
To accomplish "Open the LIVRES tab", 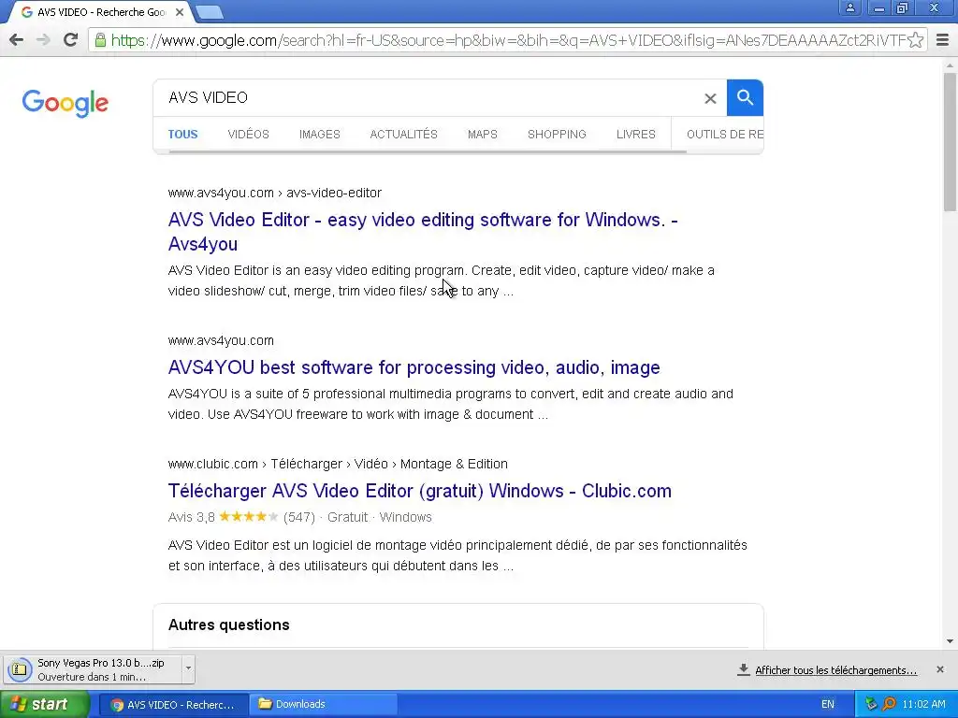I will pyautogui.click(x=635, y=135).
